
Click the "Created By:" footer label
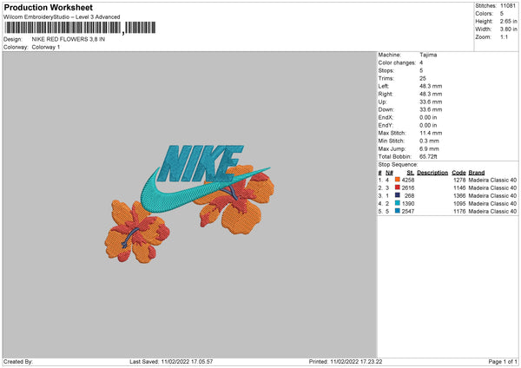point(18,362)
